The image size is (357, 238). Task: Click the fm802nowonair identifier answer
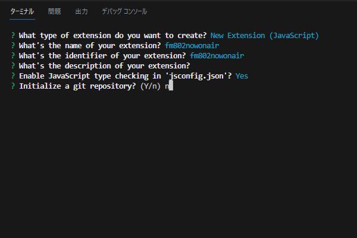pyautogui.click(x=217, y=55)
